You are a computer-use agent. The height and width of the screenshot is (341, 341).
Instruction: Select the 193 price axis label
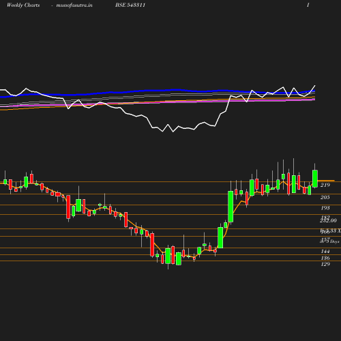click(x=325, y=208)
